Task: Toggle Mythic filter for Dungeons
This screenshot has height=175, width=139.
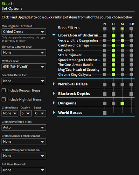Action: [122, 104]
